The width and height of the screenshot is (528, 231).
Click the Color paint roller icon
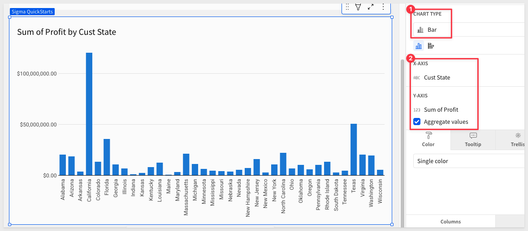point(428,135)
